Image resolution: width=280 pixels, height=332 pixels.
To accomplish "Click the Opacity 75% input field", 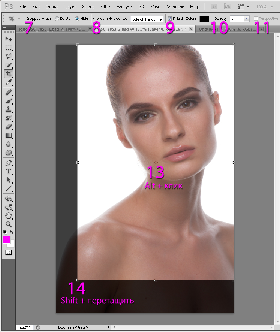I will point(237,19).
